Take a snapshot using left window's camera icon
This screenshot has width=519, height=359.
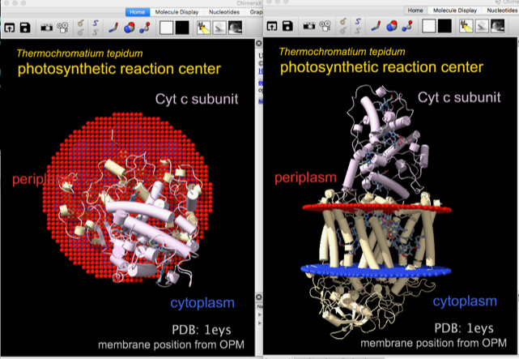coord(45,28)
